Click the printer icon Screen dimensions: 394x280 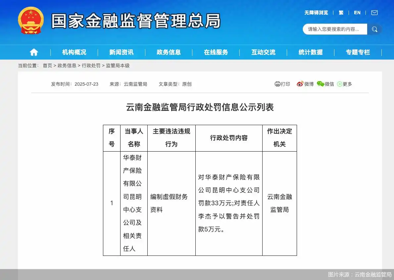277,84
